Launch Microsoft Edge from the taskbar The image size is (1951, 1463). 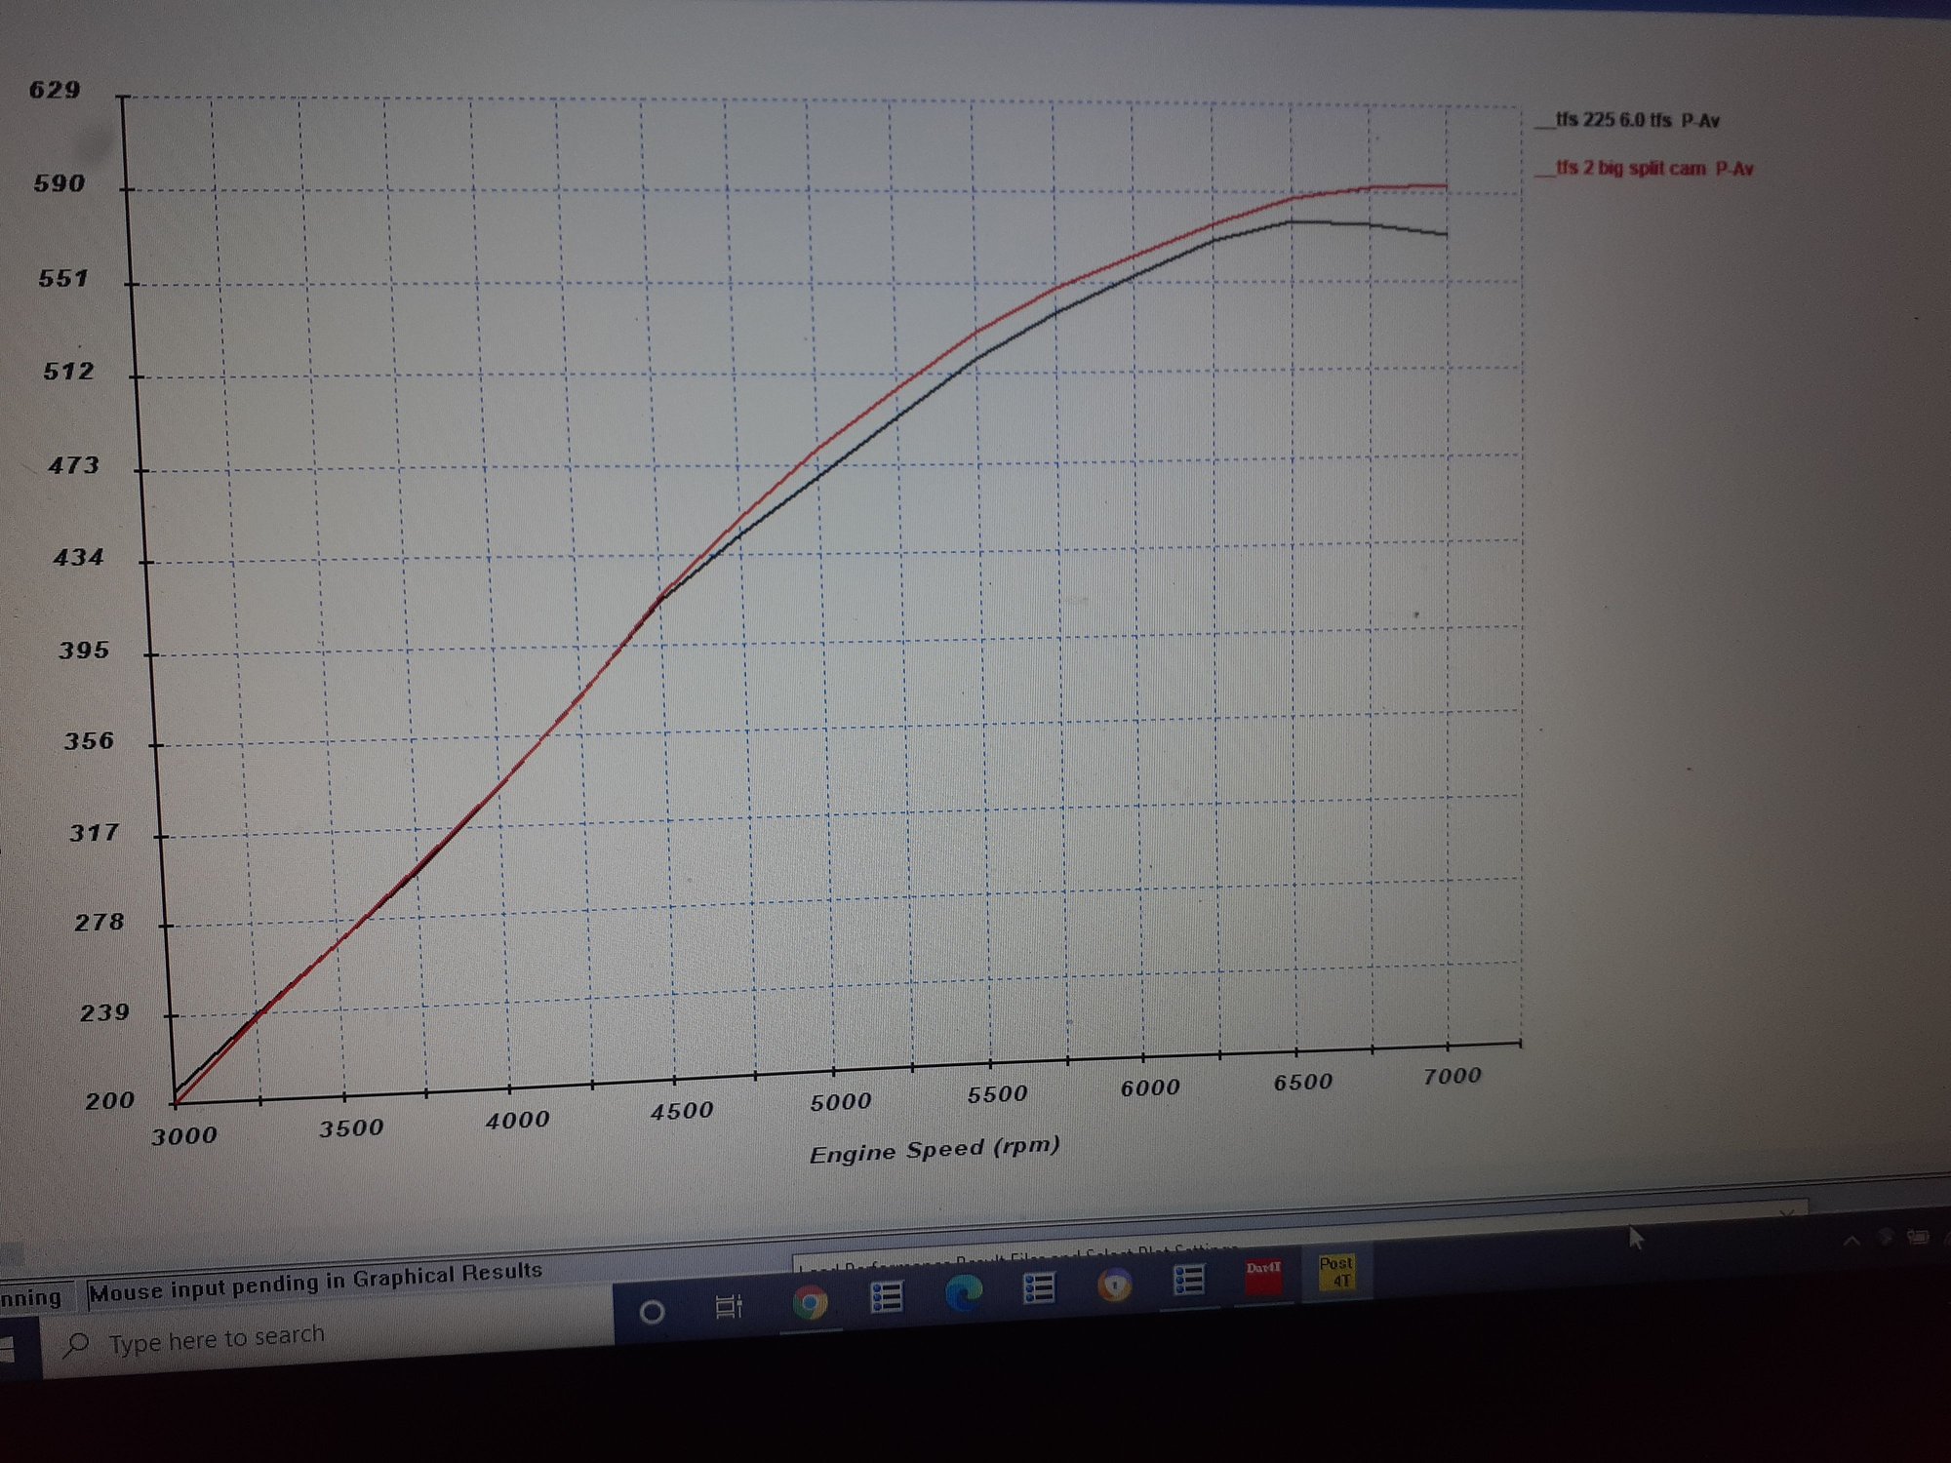point(964,1294)
